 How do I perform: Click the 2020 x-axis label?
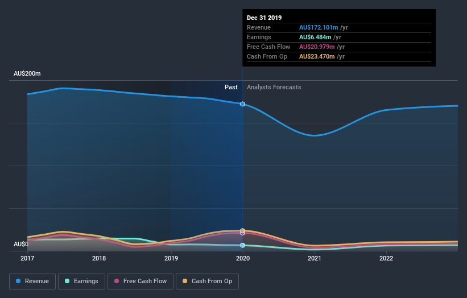click(x=243, y=258)
